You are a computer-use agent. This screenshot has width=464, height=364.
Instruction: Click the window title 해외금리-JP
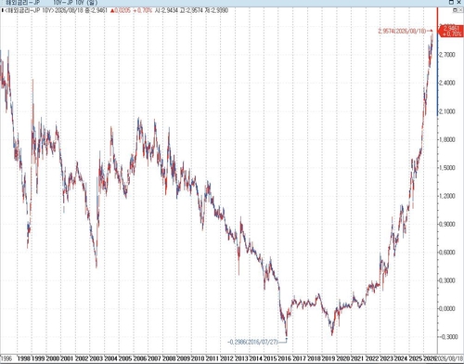(x=23, y=3)
